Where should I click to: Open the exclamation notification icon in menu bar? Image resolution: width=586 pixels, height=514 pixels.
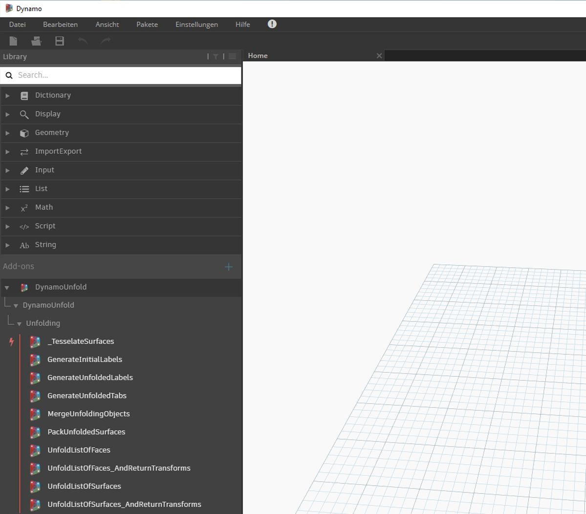coord(272,24)
